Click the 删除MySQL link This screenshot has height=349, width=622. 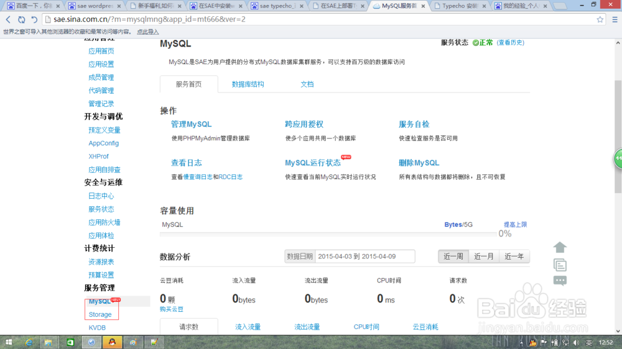(x=419, y=163)
